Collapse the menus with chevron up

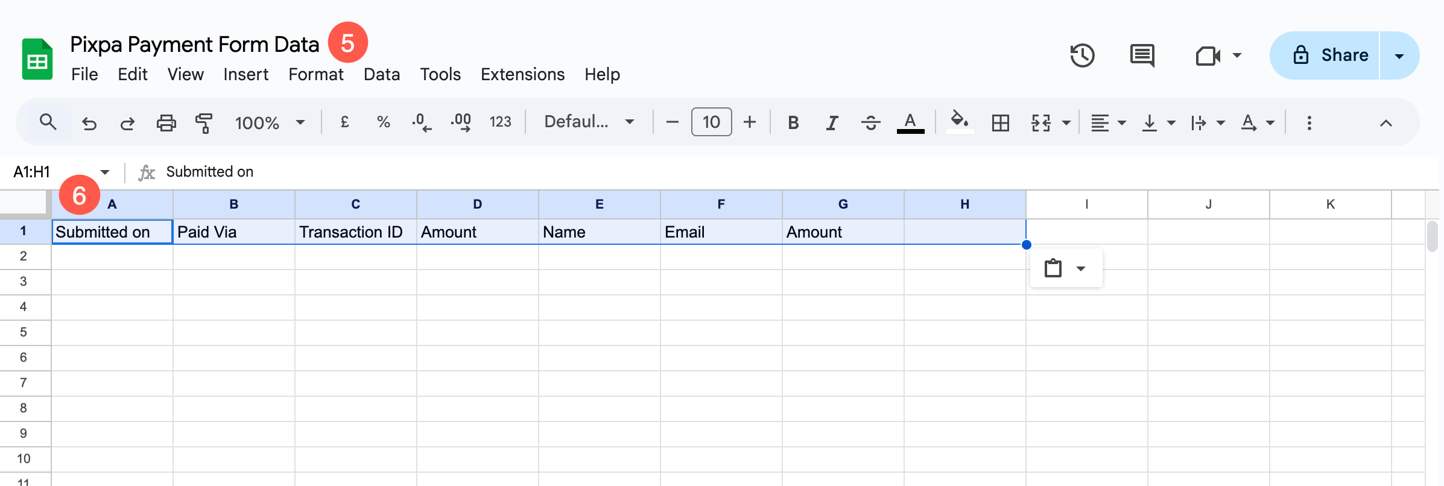coord(1385,123)
